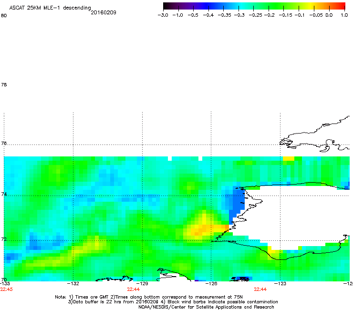The width and height of the screenshot is (353, 310).
Task: Click the -0.25 color bar label
Action: [256, 15]
